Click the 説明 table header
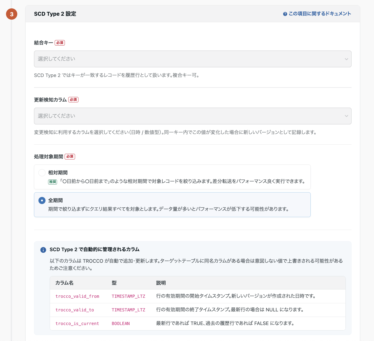This screenshot has width=374, height=341. (x=161, y=283)
